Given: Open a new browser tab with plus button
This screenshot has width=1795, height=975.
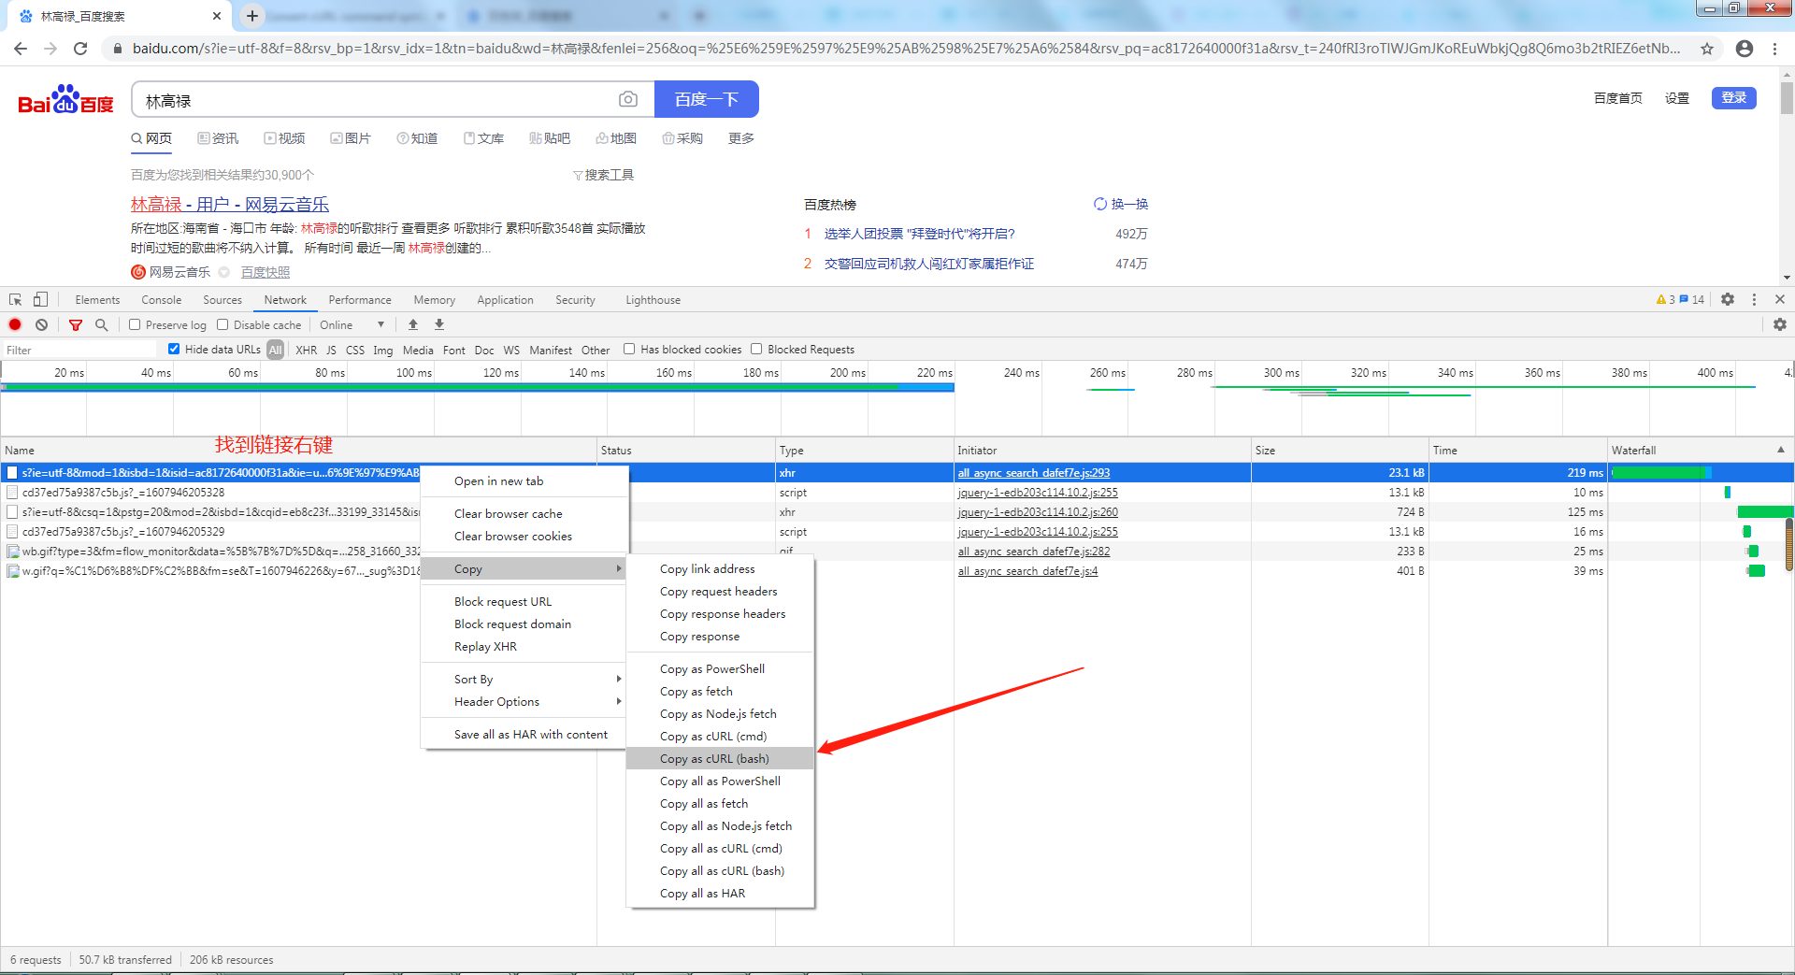Looking at the screenshot, I should (x=252, y=16).
